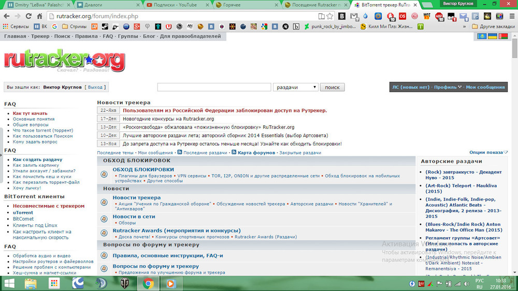
Task: Open Блог in top navigation
Action: click(x=149, y=36)
